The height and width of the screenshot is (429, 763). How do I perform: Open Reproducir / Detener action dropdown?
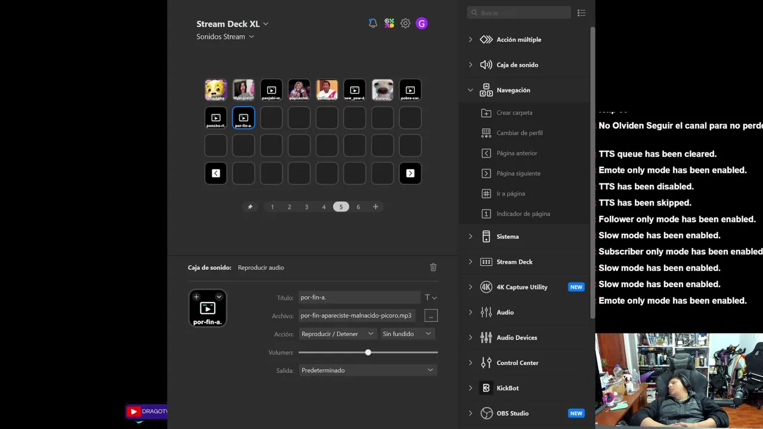click(337, 334)
